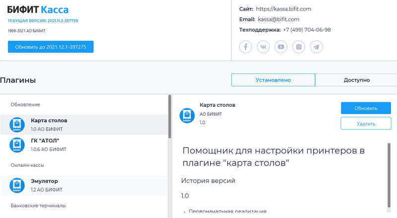Click the Плагины heading
This screenshot has width=397, height=218.
click(x=18, y=80)
